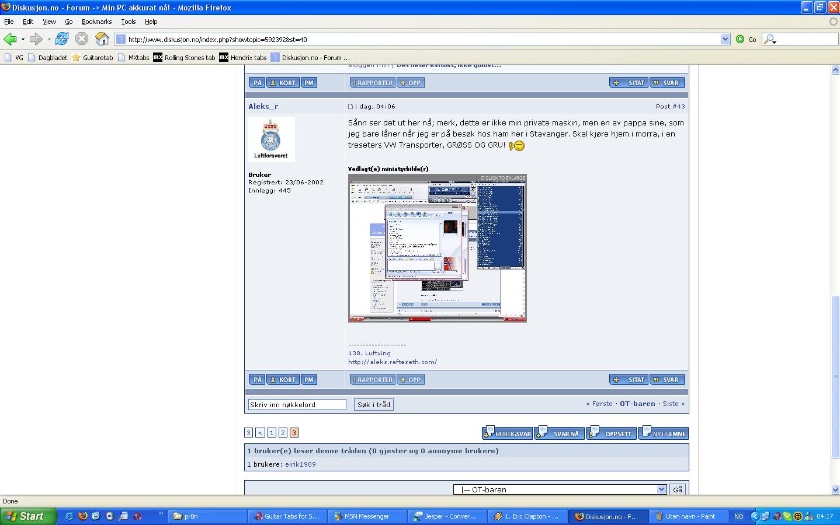Click the Gå button beside forum dropdown
840x525 pixels.
678,489
